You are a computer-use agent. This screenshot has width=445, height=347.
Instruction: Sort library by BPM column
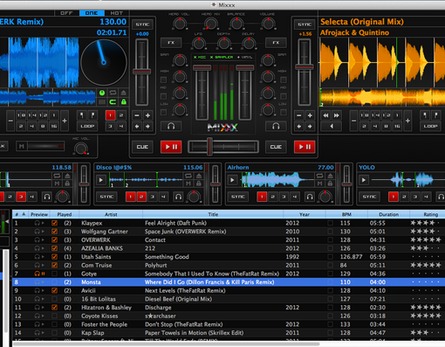tap(346, 214)
